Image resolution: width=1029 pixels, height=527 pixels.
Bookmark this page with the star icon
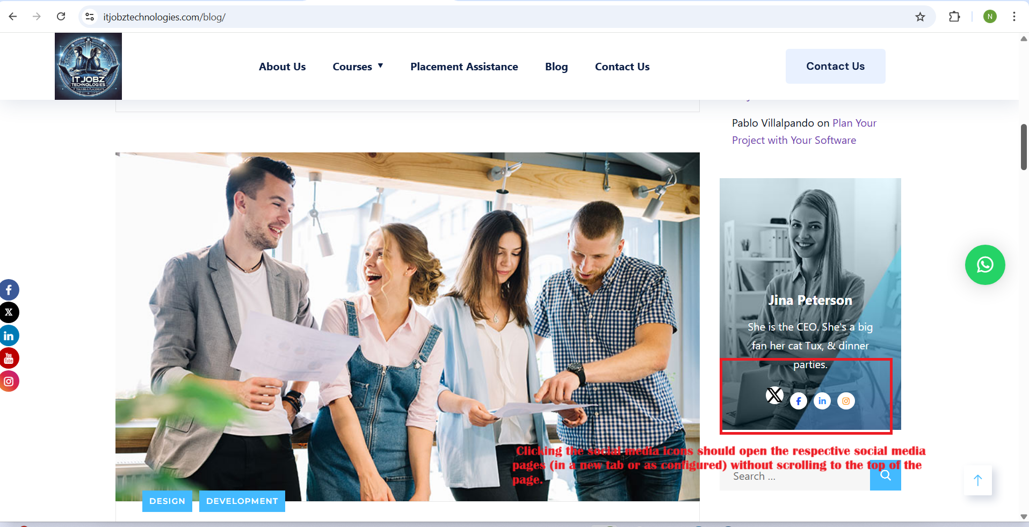920,17
